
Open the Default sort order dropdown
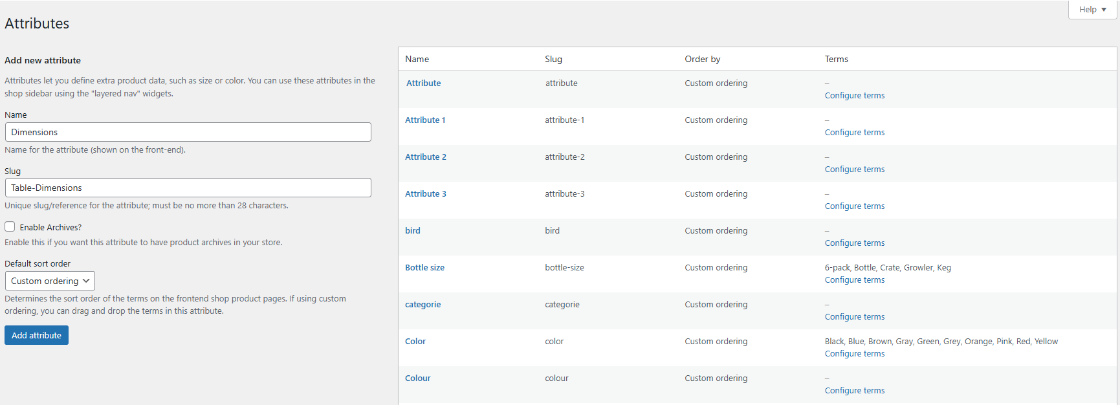(x=50, y=281)
